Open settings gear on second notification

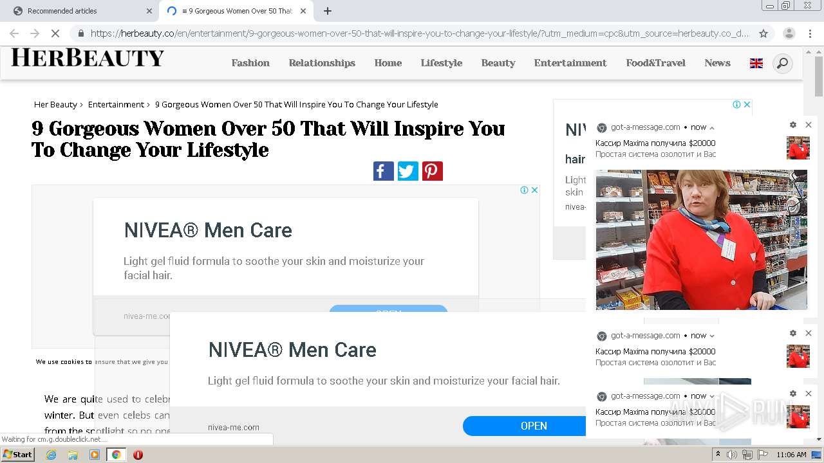tap(793, 333)
